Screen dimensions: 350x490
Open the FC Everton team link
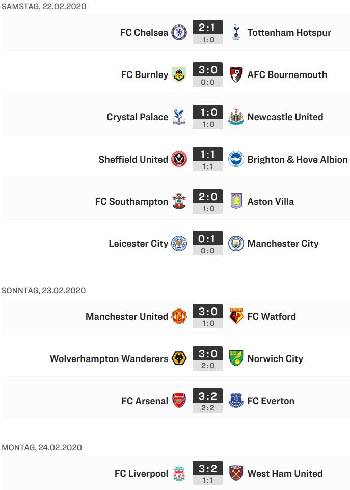tap(271, 401)
